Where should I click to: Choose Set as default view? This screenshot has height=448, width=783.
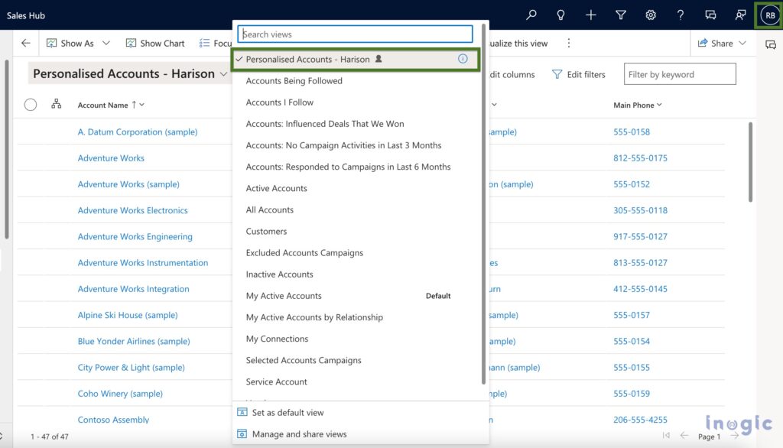287,412
